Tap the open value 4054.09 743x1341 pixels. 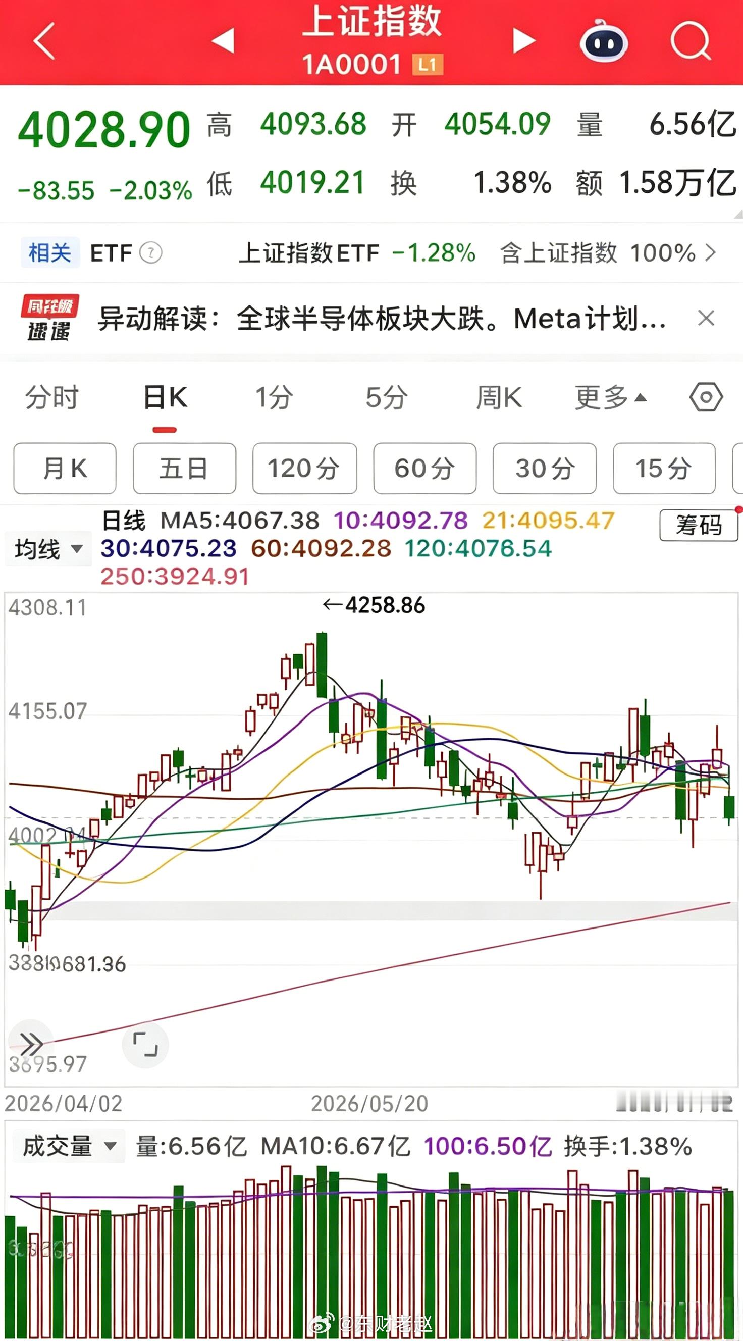click(x=497, y=124)
